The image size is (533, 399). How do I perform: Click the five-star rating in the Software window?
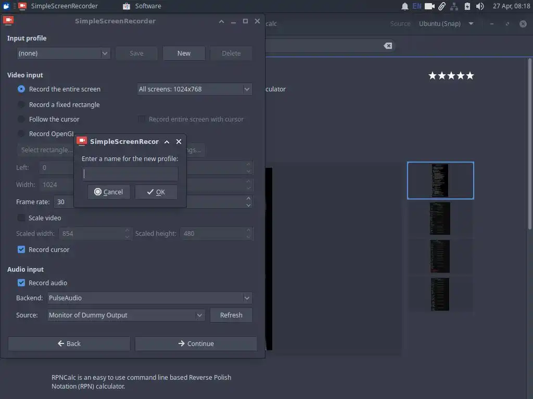pyautogui.click(x=451, y=76)
